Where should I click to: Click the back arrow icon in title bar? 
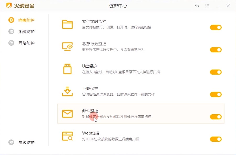click(197, 6)
